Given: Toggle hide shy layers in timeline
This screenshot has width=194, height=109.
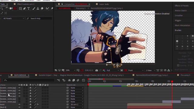Looking at the screenshot, I should coord(69,80).
